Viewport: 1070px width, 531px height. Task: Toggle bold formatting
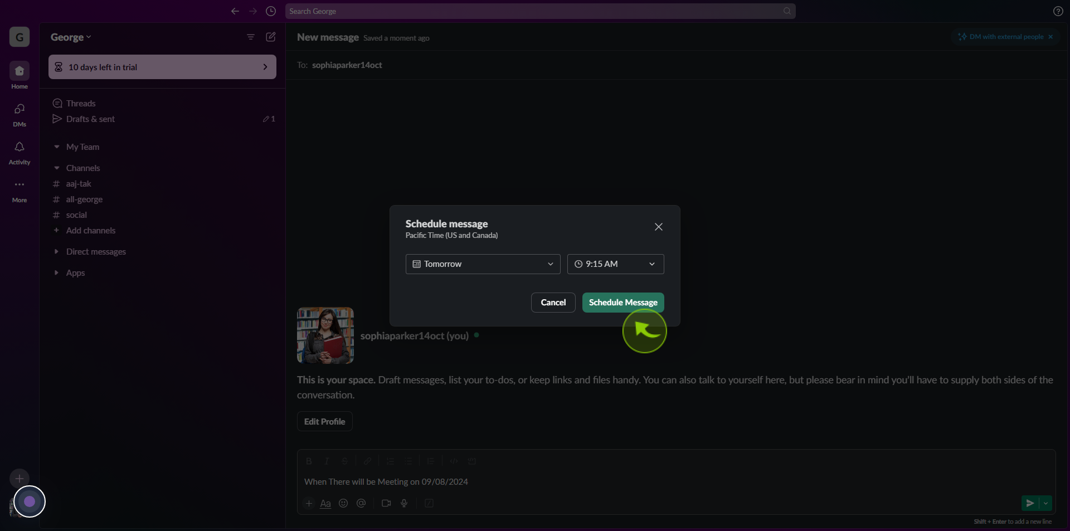[309, 461]
